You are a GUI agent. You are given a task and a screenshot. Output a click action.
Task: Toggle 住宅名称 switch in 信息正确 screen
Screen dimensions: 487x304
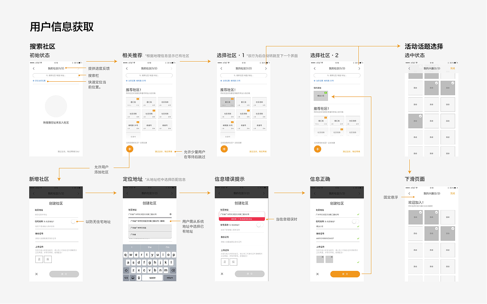pos(355,221)
